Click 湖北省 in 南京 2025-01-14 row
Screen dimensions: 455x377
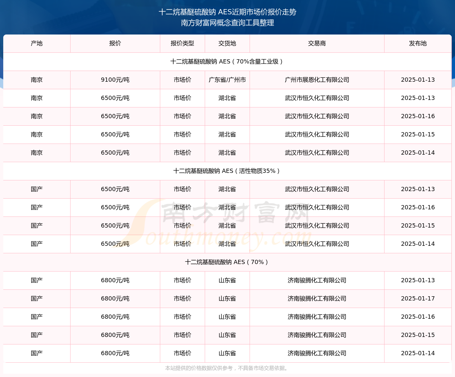(x=227, y=153)
